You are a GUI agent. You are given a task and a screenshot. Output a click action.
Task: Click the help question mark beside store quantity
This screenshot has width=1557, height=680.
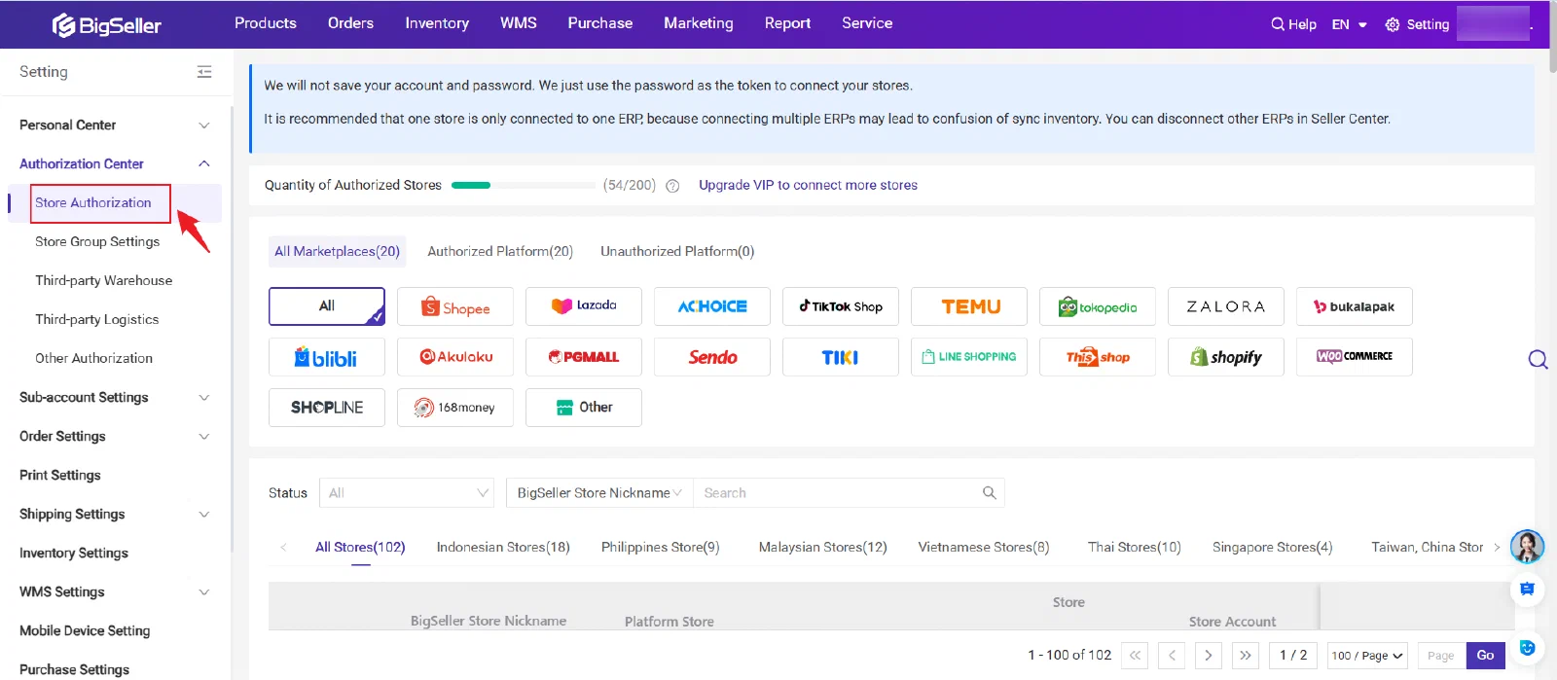[x=672, y=186]
